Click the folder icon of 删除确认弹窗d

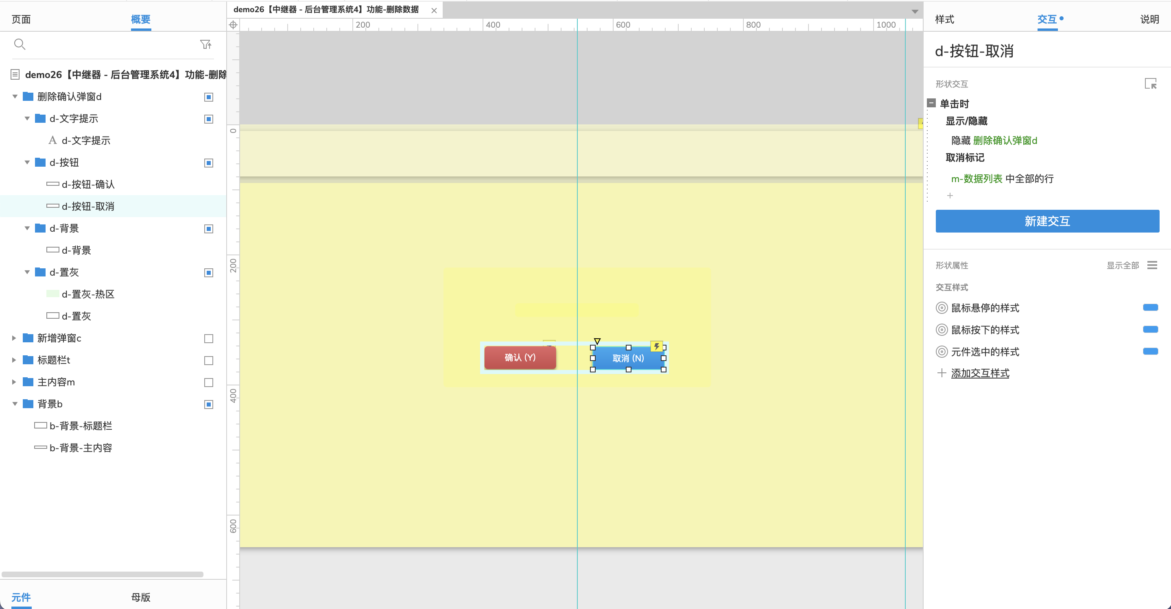pyautogui.click(x=28, y=96)
